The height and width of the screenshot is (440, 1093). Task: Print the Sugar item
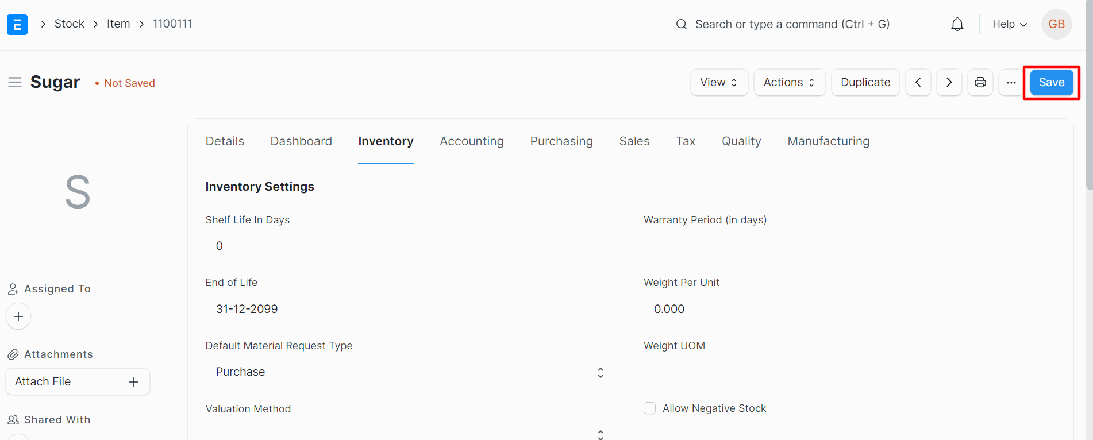coord(980,82)
